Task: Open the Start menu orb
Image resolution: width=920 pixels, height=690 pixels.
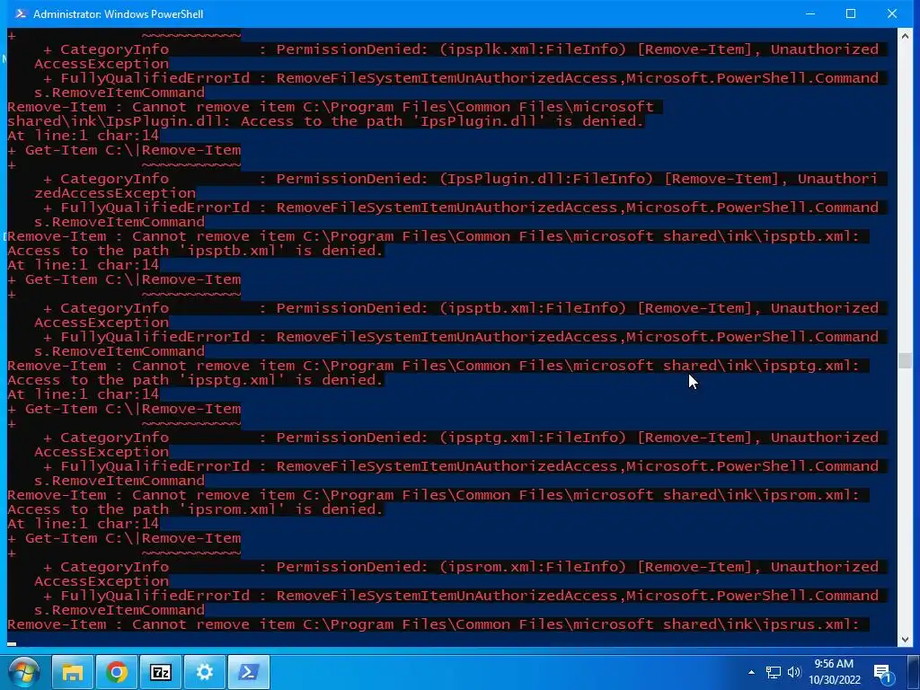Action: click(x=24, y=672)
